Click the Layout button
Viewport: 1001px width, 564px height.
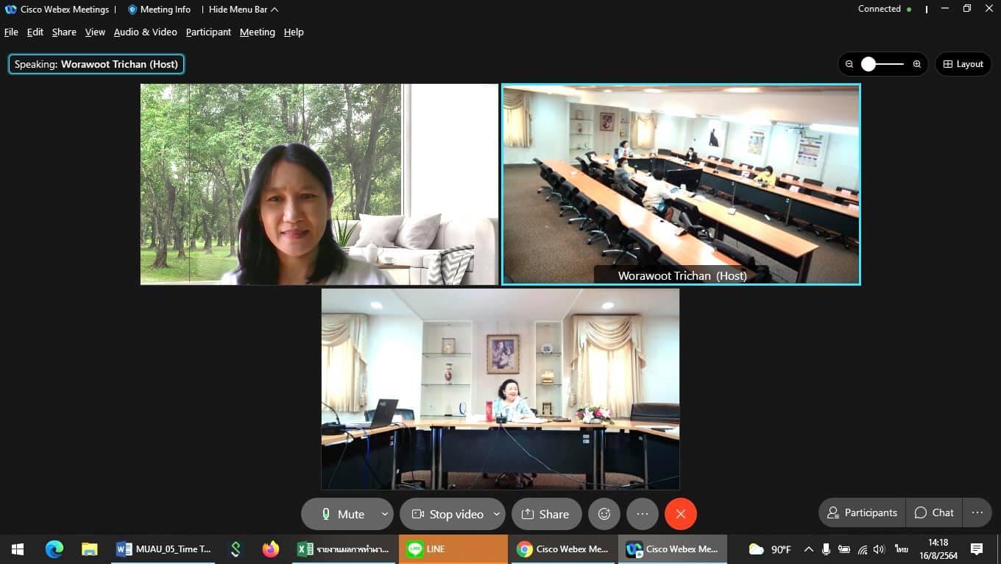tap(963, 64)
